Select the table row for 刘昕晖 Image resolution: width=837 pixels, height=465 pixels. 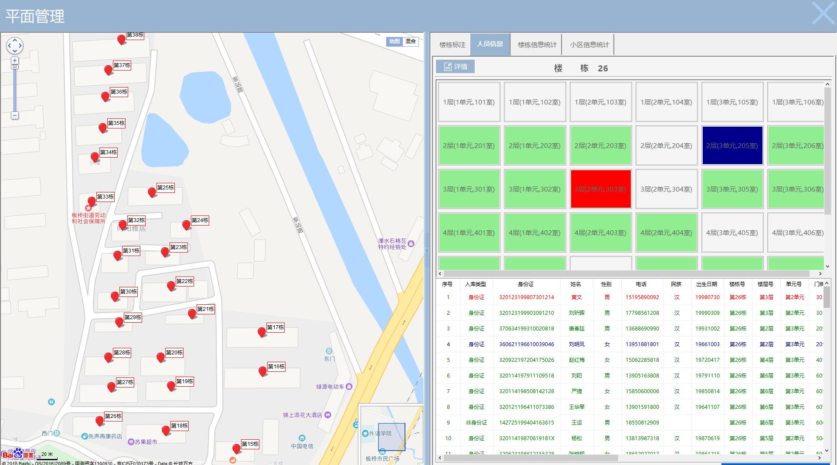click(x=576, y=313)
